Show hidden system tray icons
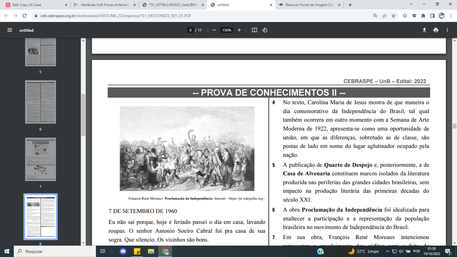The width and height of the screenshot is (457, 257). pyautogui.click(x=387, y=251)
